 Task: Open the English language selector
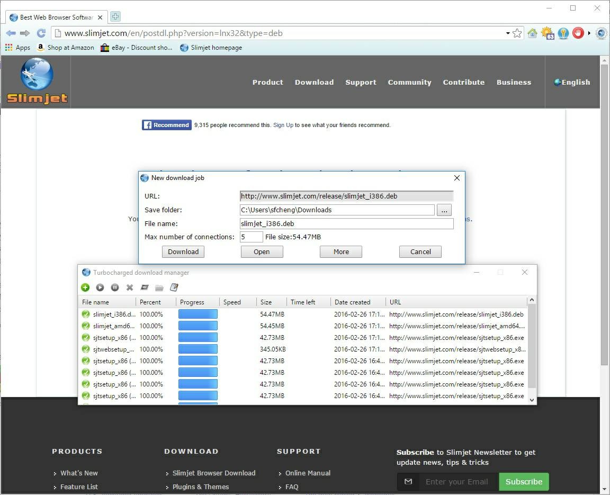tap(572, 82)
